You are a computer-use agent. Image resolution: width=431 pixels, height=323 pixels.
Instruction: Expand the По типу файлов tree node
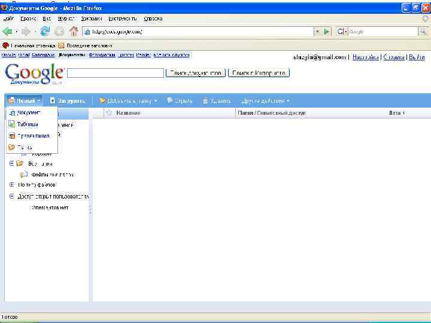click(11, 185)
